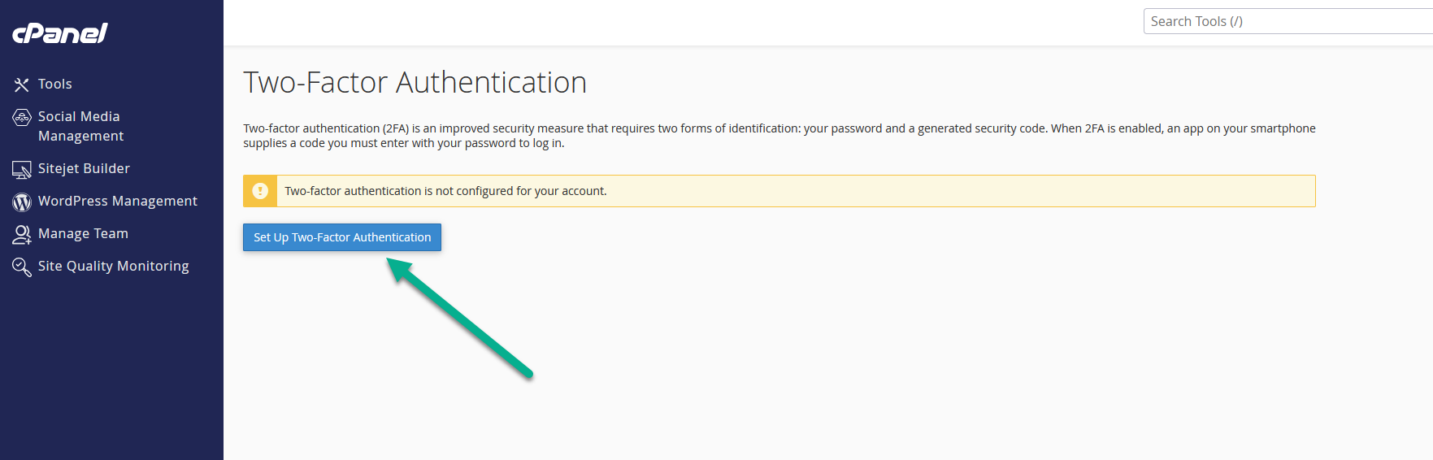Viewport: 1433px width, 460px height.
Task: Click the cPanel logo
Action: 59,33
